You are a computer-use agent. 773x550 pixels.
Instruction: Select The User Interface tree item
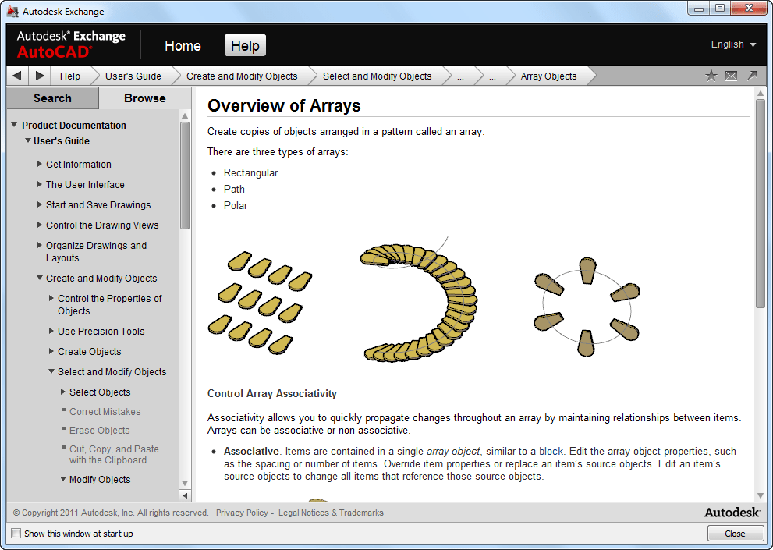point(85,184)
